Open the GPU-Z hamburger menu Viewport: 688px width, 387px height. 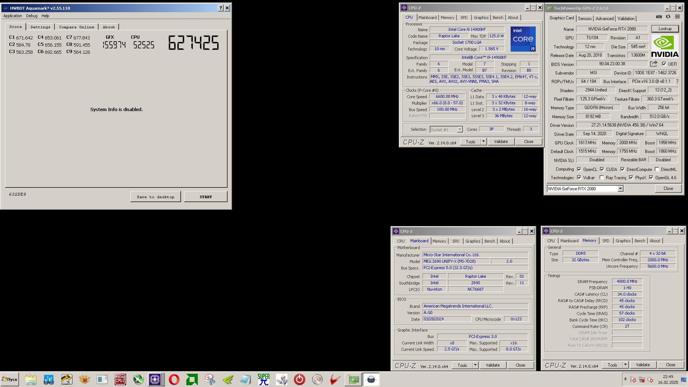click(677, 17)
